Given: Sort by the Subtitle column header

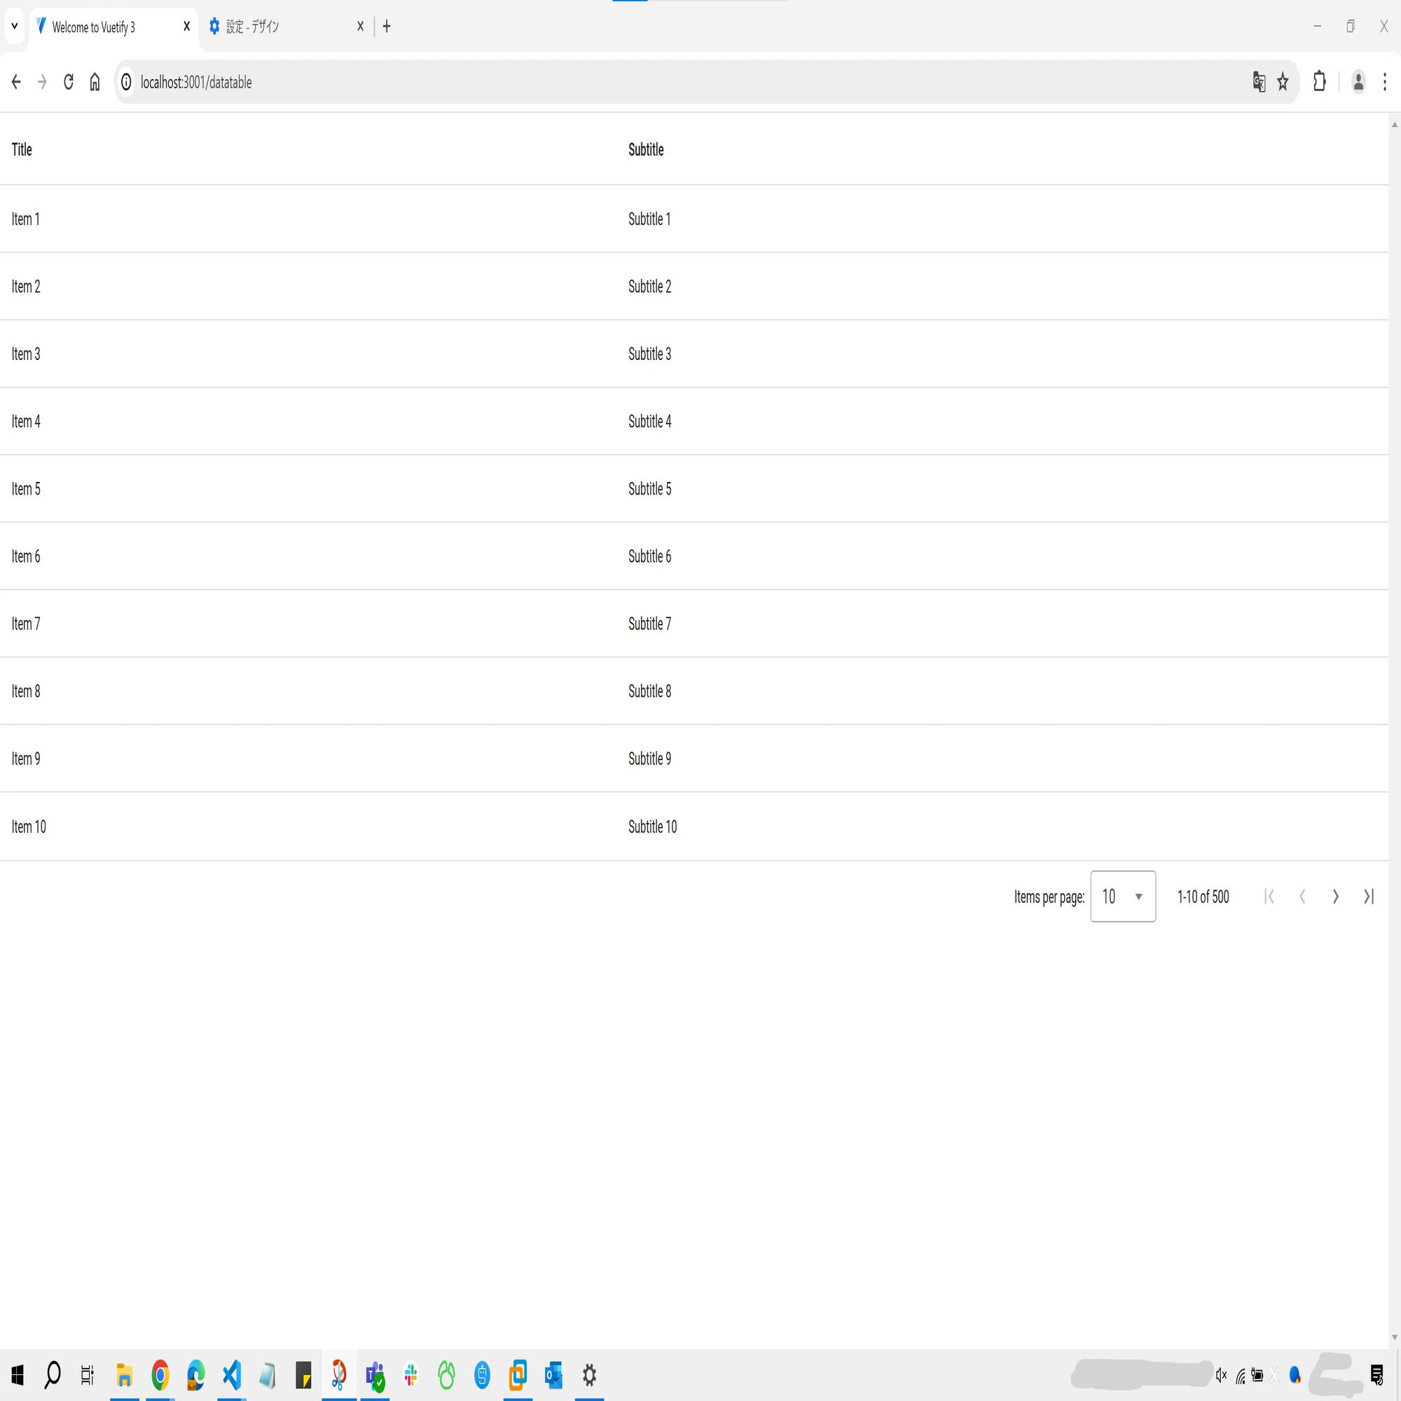Looking at the screenshot, I should 646,149.
